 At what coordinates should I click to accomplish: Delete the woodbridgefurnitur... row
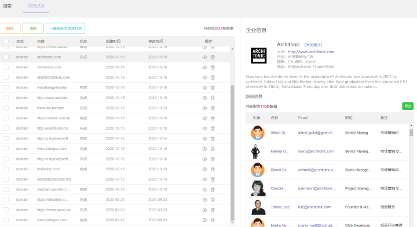point(213,87)
